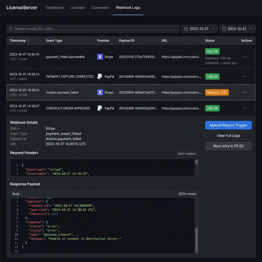The height and width of the screenshot is (262, 262).
Task: Click the Request Headers scrollbar thumb
Action: pyautogui.click(x=196, y=162)
